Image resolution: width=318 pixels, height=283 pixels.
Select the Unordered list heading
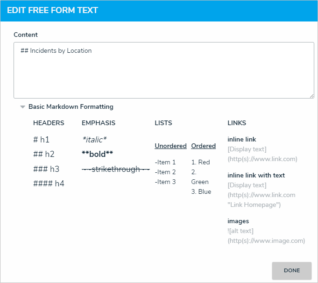tap(170, 146)
